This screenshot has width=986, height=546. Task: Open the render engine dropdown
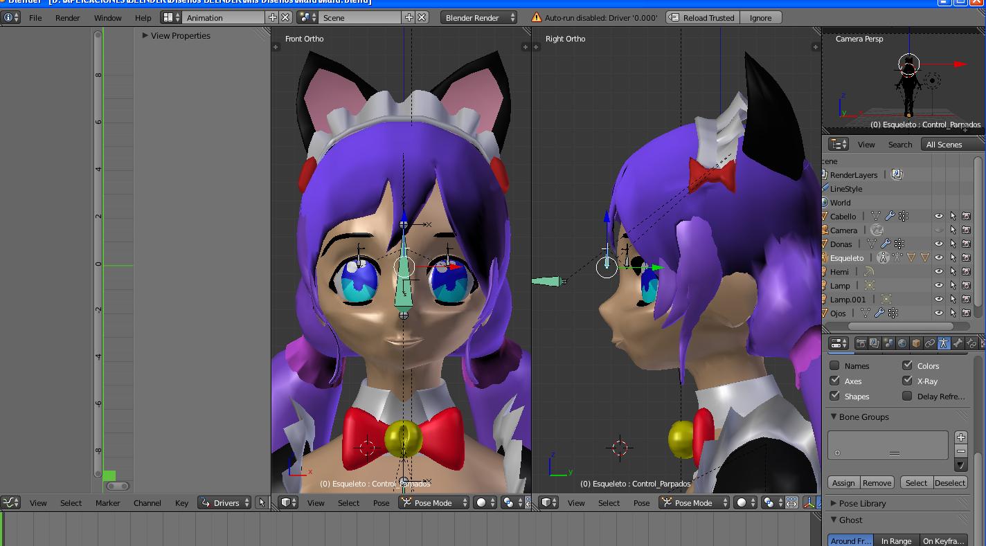(x=479, y=17)
